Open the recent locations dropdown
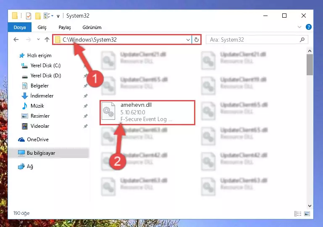The width and height of the screenshot is (323, 227). pyautogui.click(x=38, y=39)
